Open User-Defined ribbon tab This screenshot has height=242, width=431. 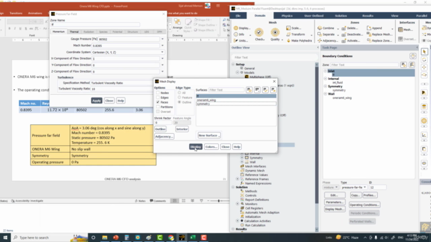tap(314, 16)
